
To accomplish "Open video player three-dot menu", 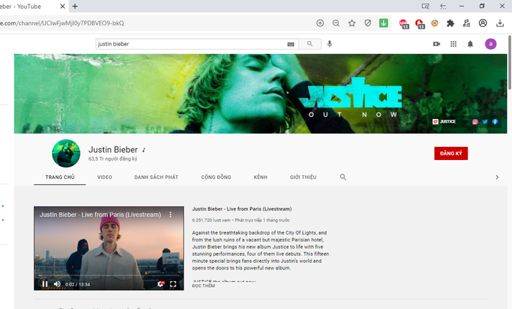I will click(170, 215).
